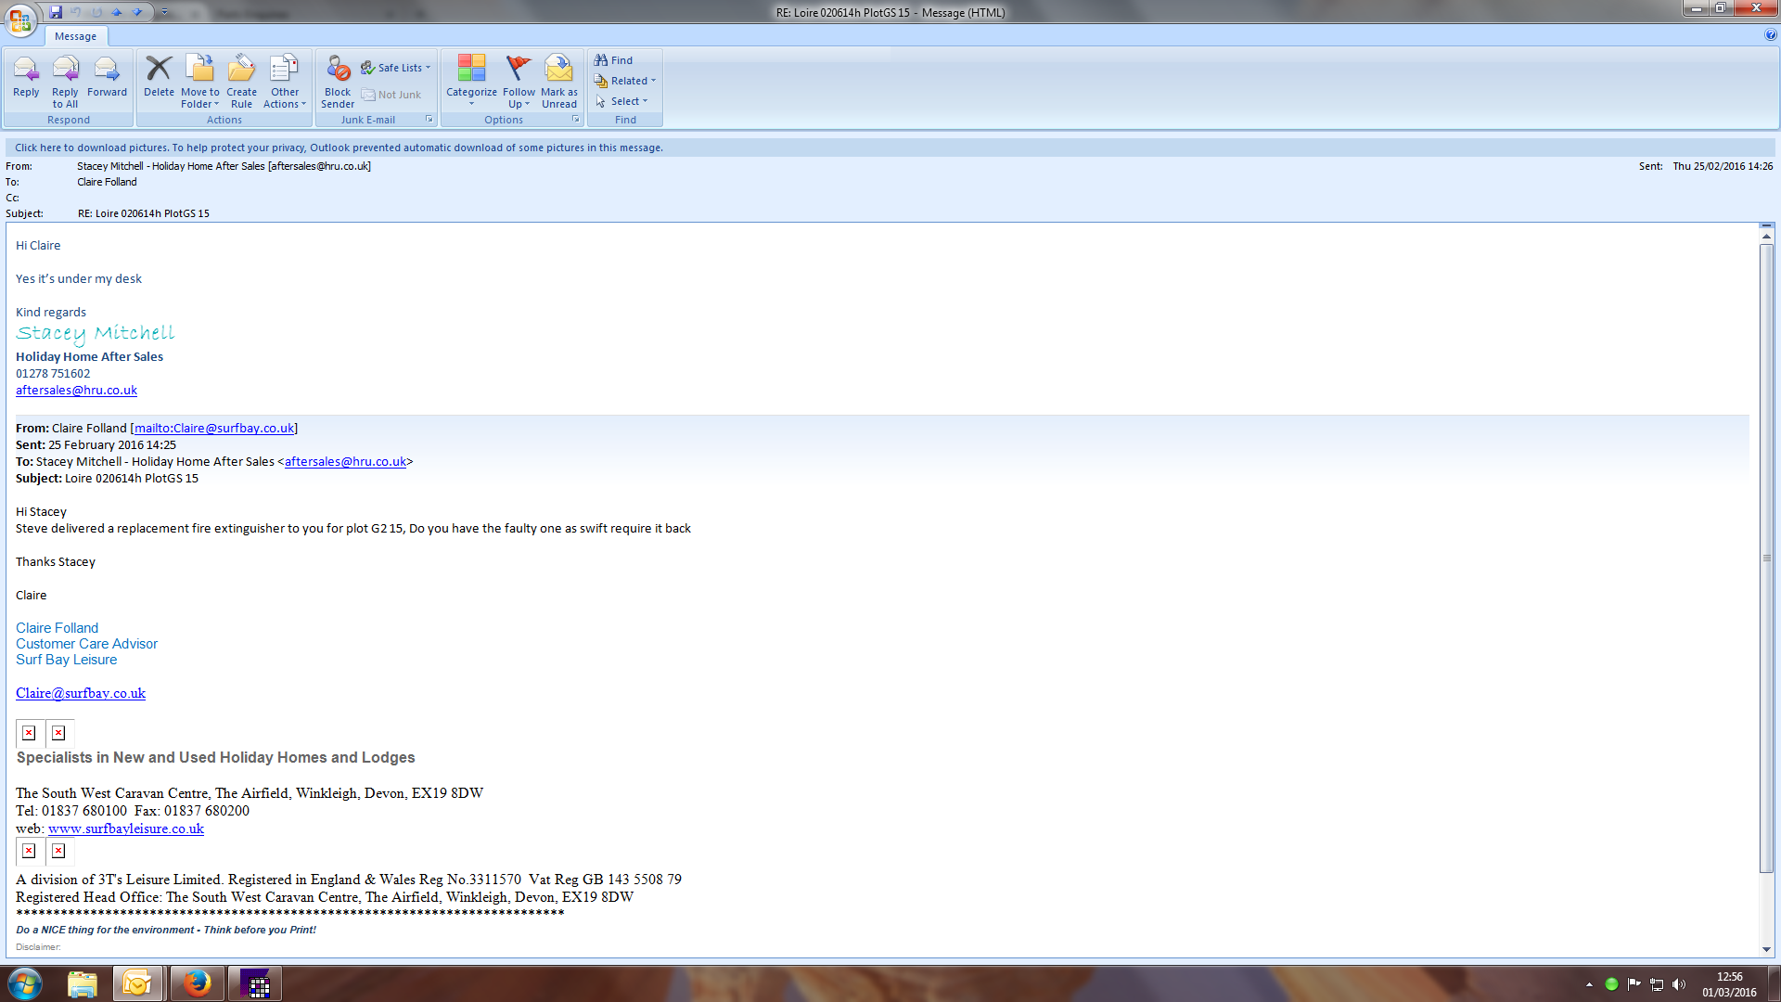1781x1002 pixels.
Task: Open the Safe Lists dropdown
Action: point(397,68)
